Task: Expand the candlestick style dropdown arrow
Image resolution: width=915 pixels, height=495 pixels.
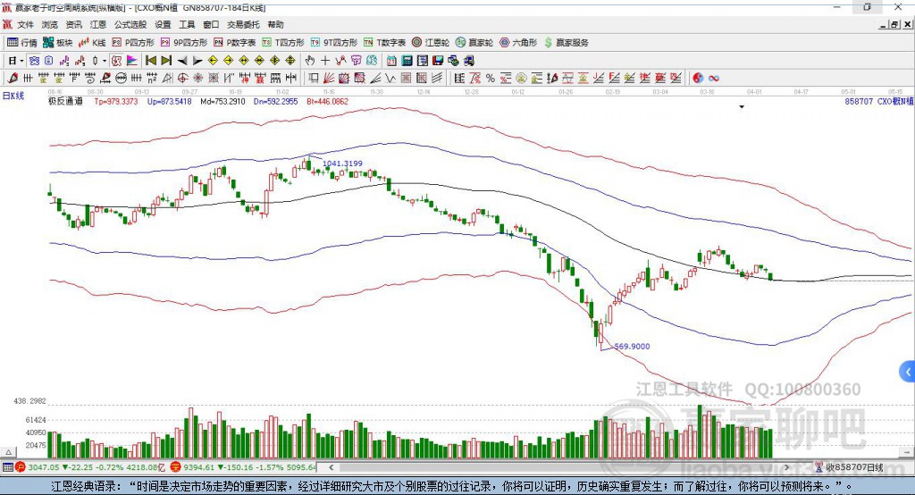Action: 105,61
